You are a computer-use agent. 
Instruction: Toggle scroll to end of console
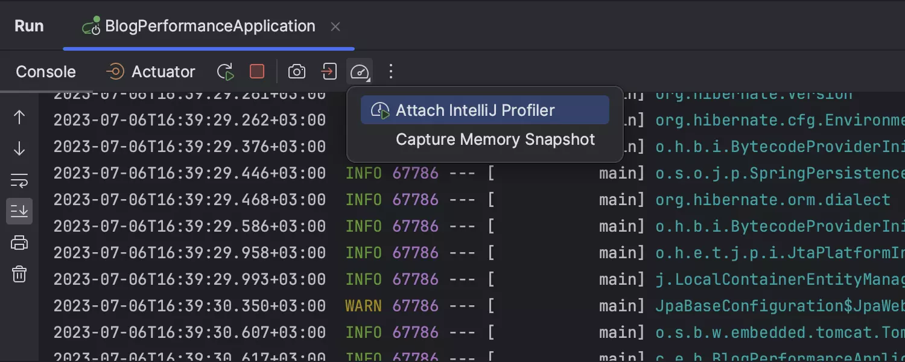(19, 211)
